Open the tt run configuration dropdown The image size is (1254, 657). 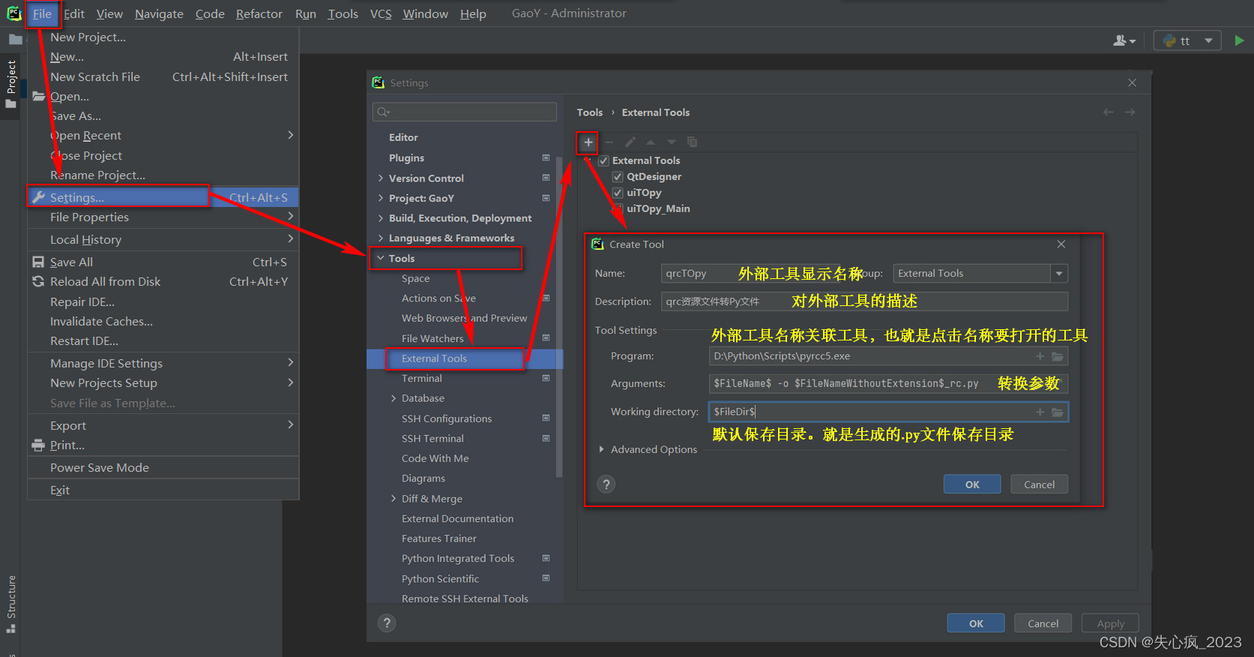(1187, 40)
